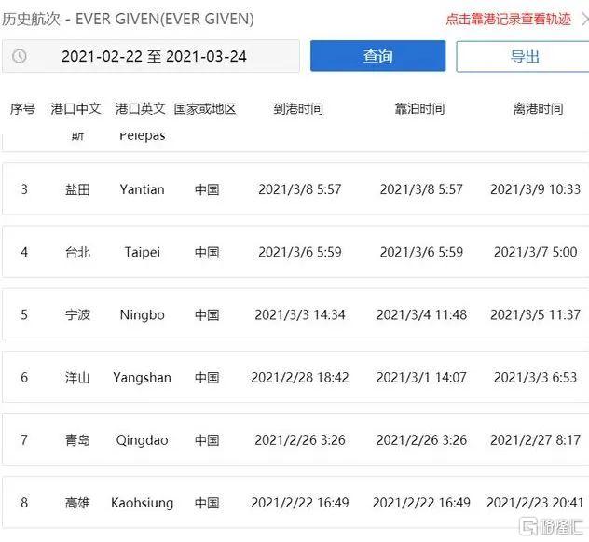The width and height of the screenshot is (589, 542).
Task: Click the clock icon in date field
Action: point(20,56)
